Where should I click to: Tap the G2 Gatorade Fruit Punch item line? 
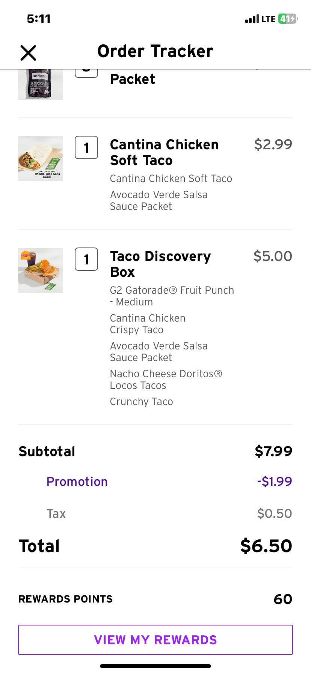pos(172,296)
